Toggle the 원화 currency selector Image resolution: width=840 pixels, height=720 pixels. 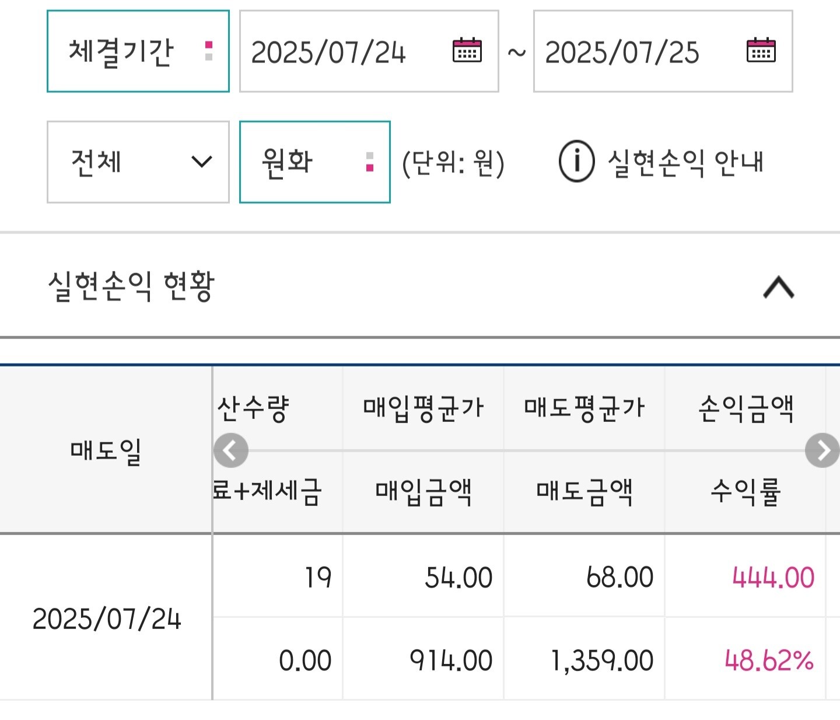click(314, 162)
